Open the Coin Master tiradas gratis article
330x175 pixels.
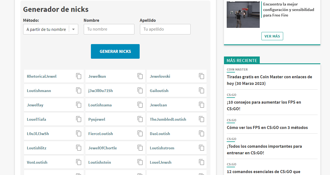click(x=269, y=80)
